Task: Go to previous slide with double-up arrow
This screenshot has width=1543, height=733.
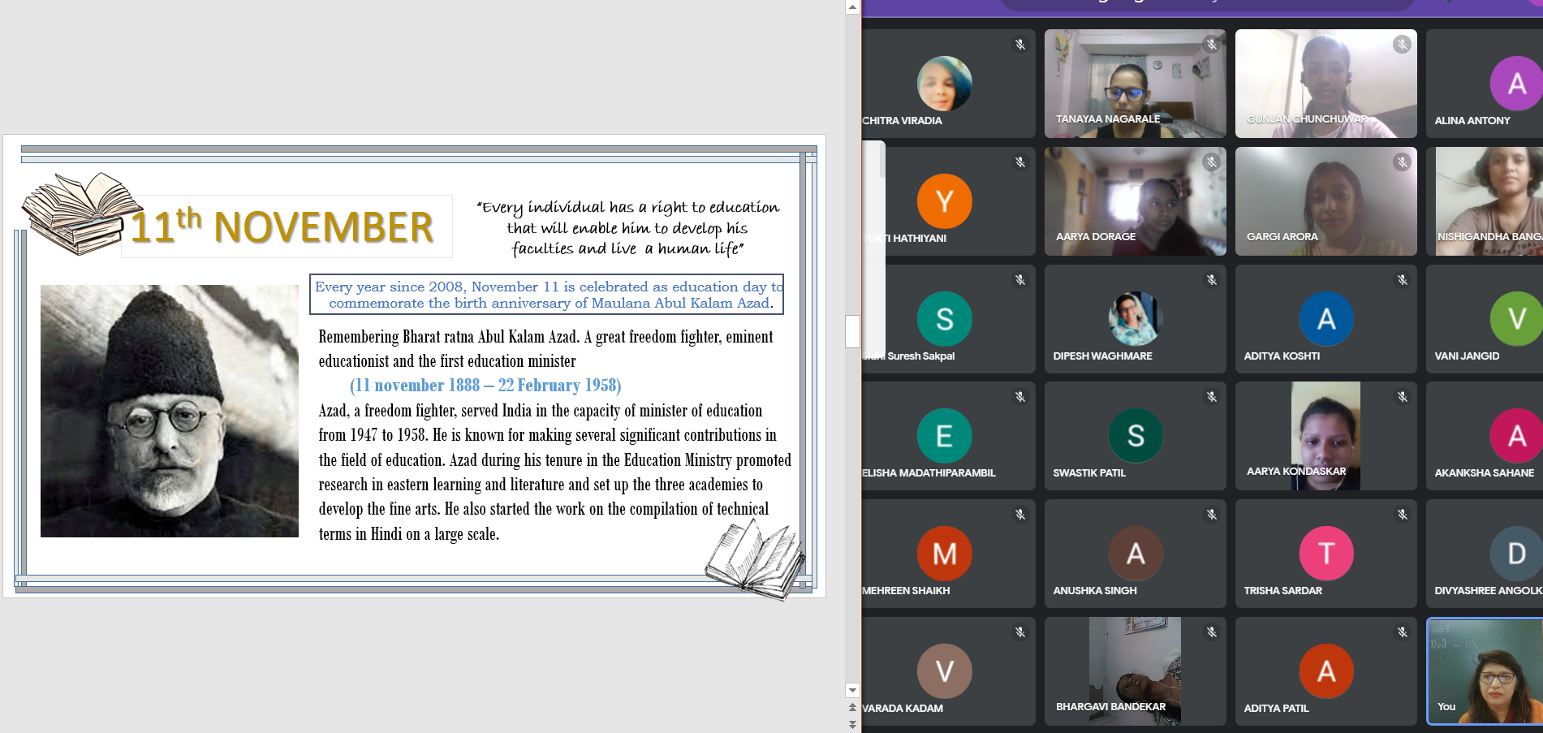Action: tap(852, 708)
